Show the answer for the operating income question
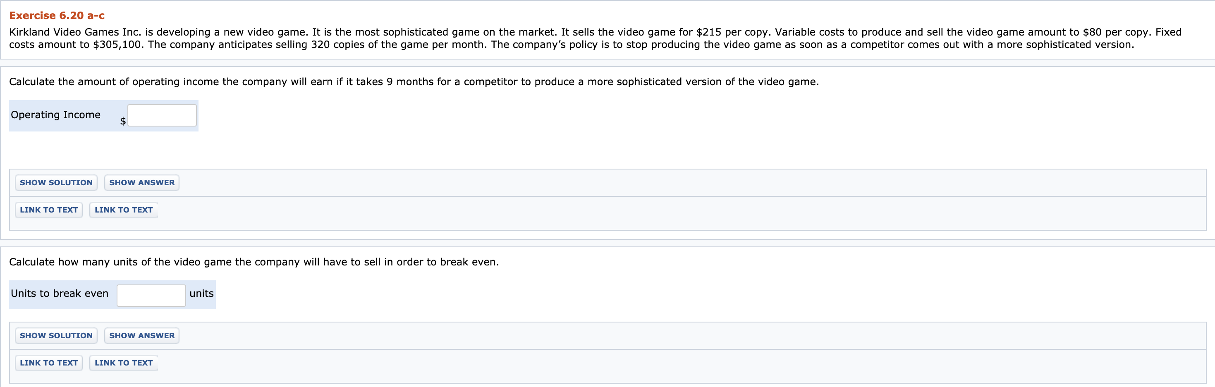1215x387 pixels. point(141,183)
